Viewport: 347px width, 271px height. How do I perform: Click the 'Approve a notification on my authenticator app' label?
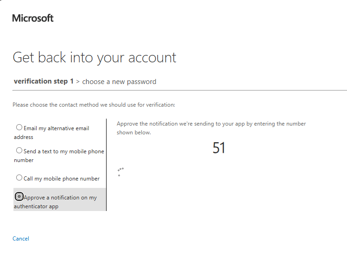point(60,198)
